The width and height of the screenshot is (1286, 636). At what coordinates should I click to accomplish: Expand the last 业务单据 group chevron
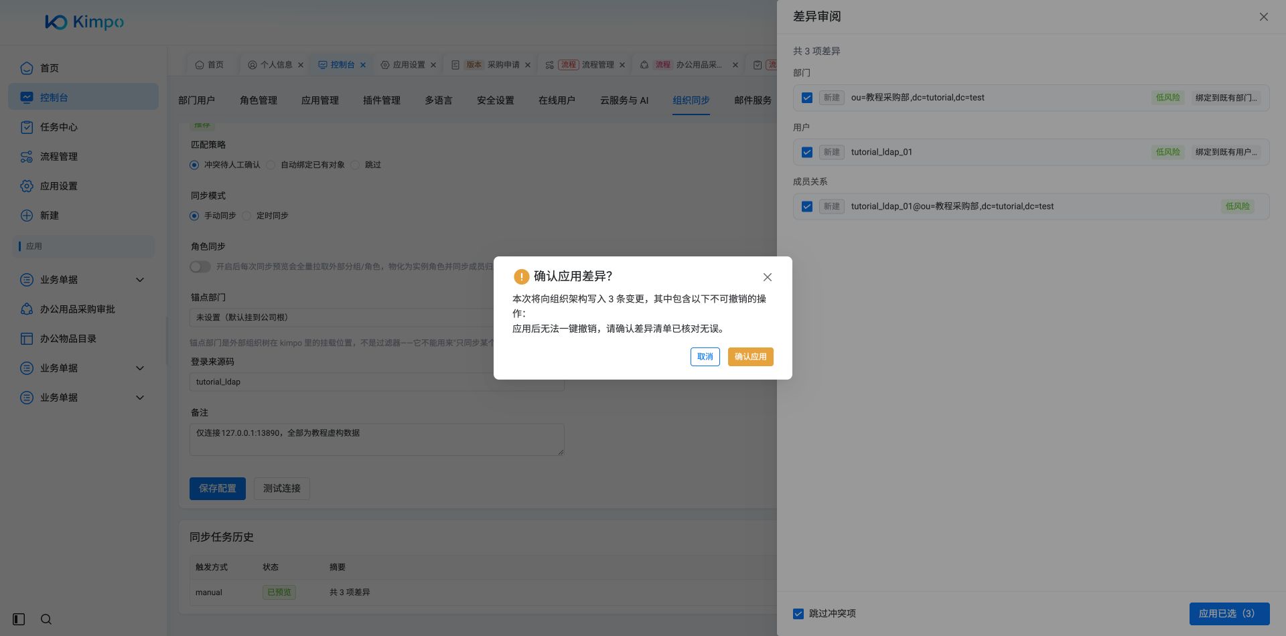pos(140,398)
